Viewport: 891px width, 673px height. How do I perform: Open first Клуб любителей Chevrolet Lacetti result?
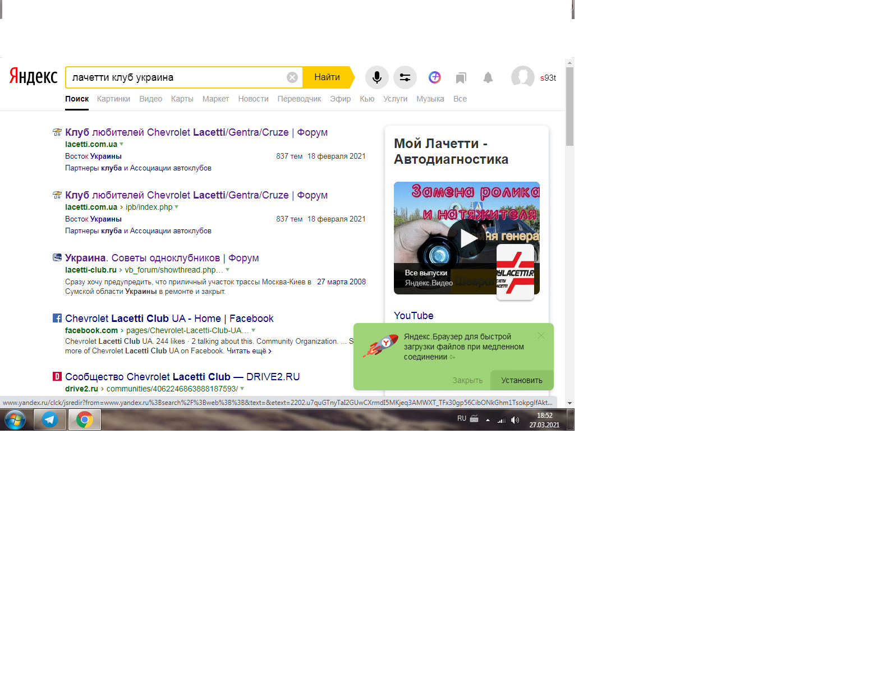196,132
